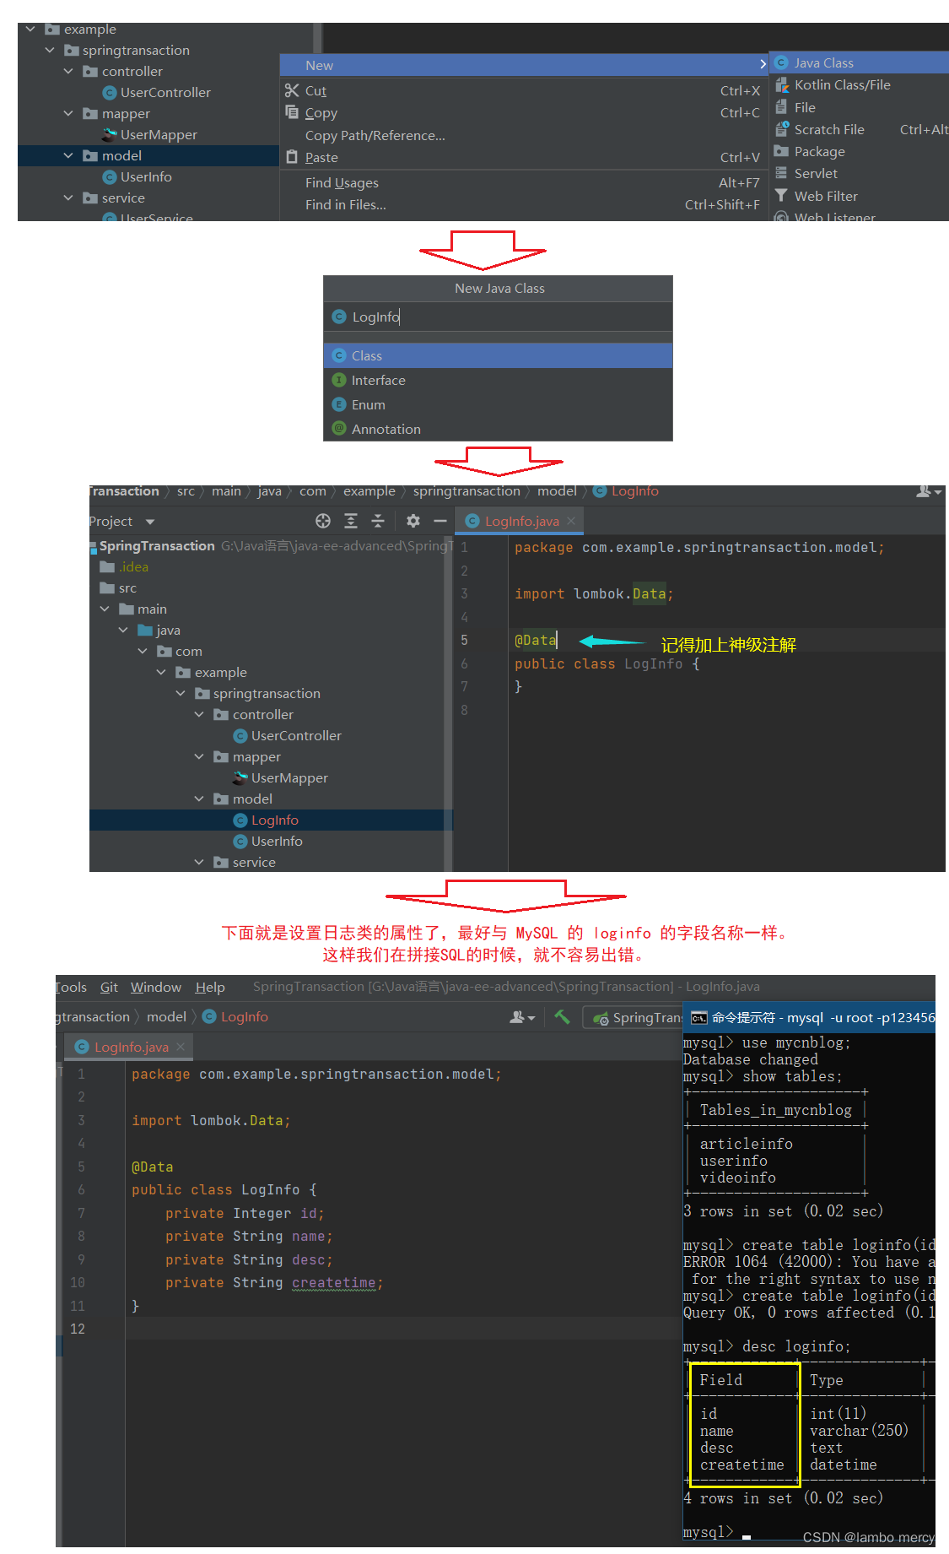Click the Interface type icon in dialog
This screenshot has width=949, height=1554.
pyautogui.click(x=339, y=380)
